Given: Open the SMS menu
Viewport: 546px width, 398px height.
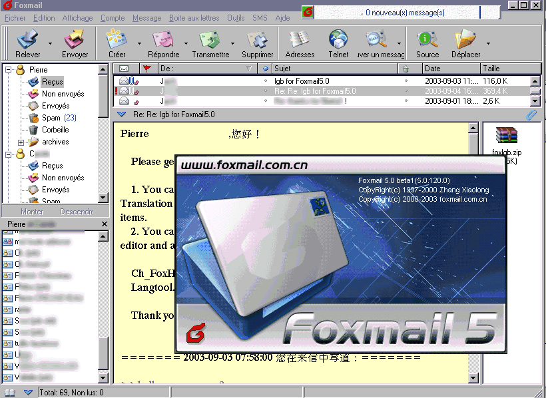Looking at the screenshot, I should pos(260,18).
